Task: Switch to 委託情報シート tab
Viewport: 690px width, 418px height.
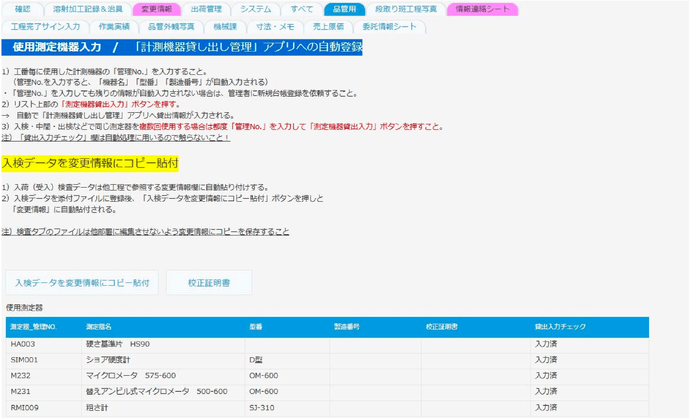Action: click(389, 27)
